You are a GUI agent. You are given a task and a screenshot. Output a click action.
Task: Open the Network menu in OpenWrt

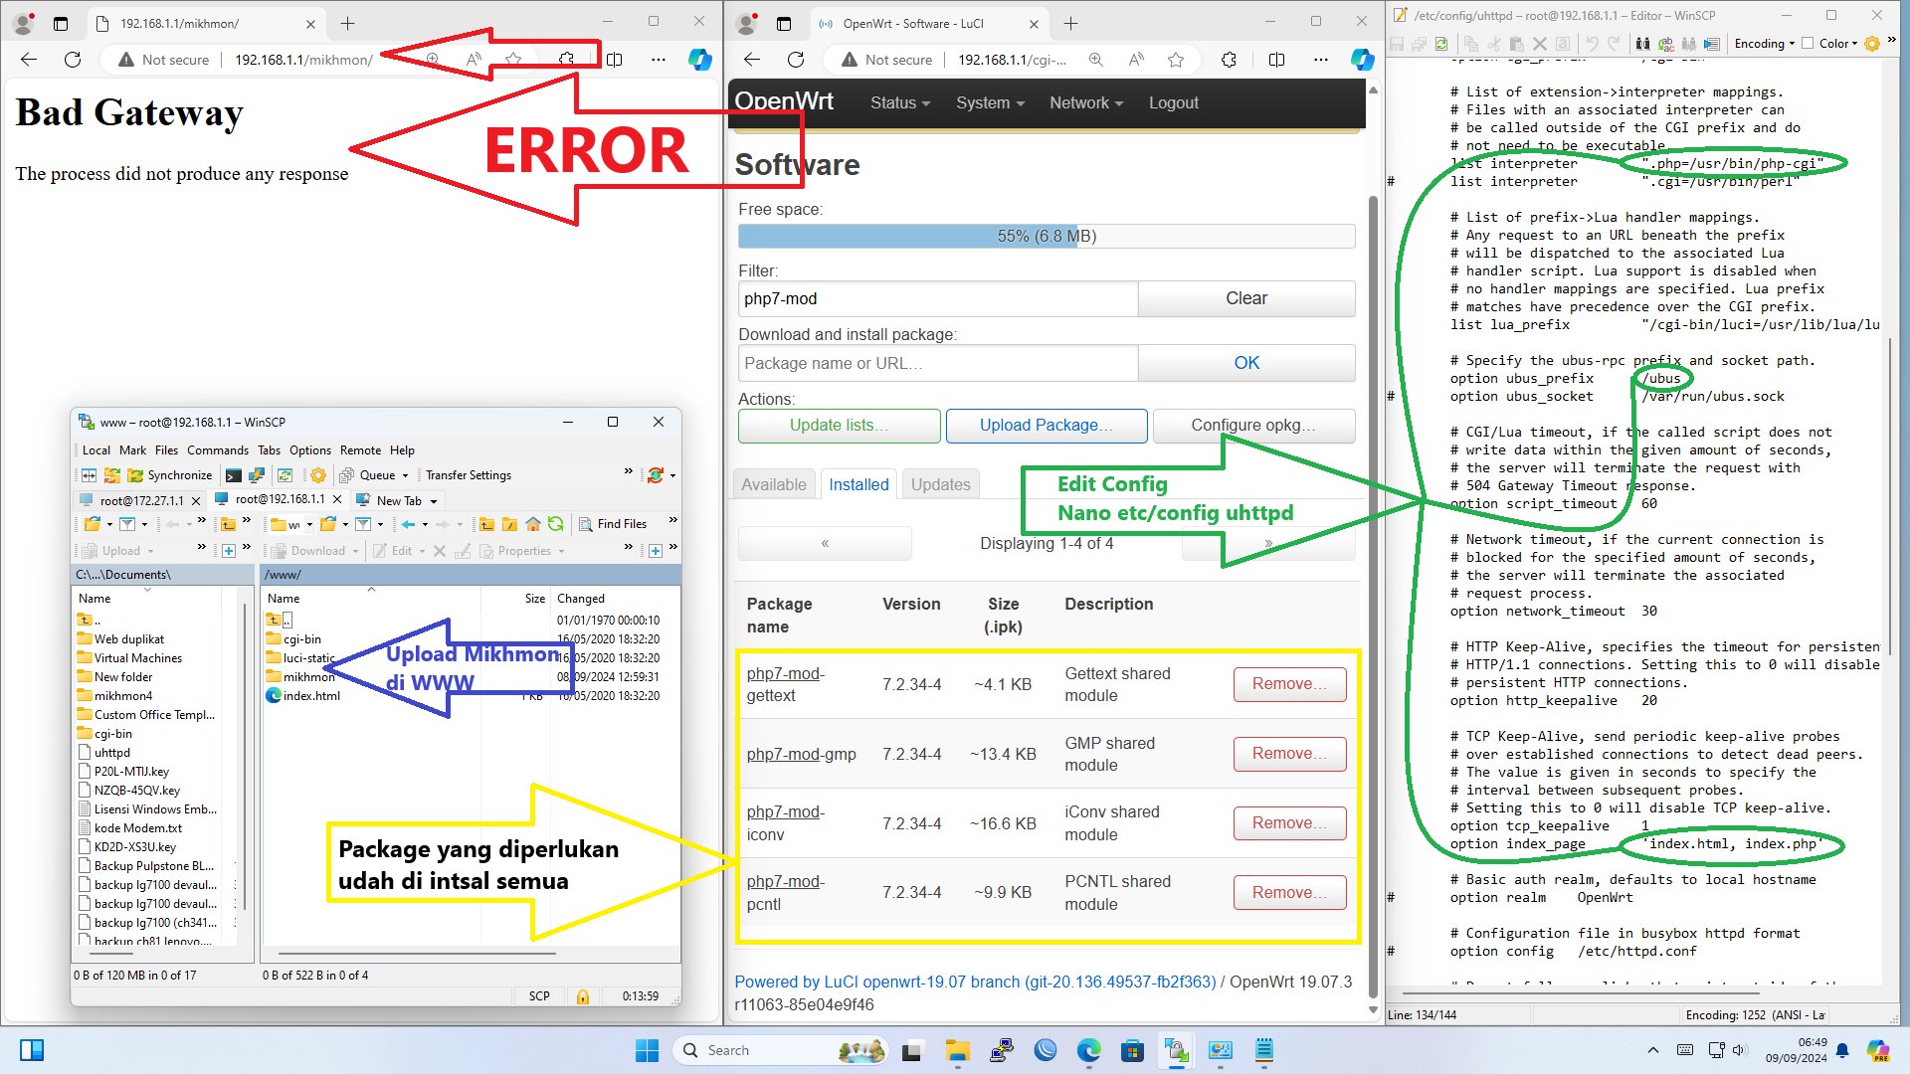tap(1086, 102)
